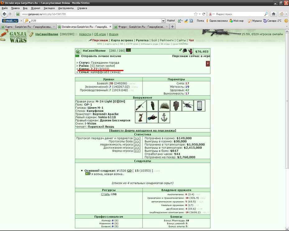Click the Дракон Бессмертия dragon item icon
The height and width of the screenshot is (231, 289).
click(141, 117)
